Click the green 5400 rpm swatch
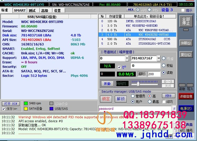 26,104
